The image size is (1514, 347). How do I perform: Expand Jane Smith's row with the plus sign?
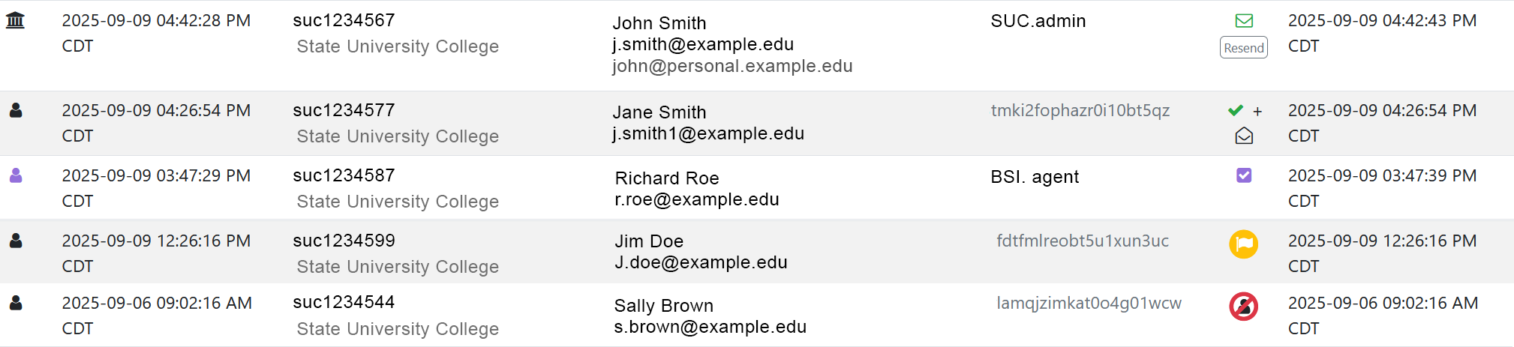[1257, 112]
